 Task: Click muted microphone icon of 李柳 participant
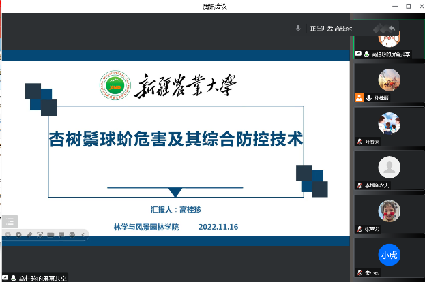[x=359, y=185]
